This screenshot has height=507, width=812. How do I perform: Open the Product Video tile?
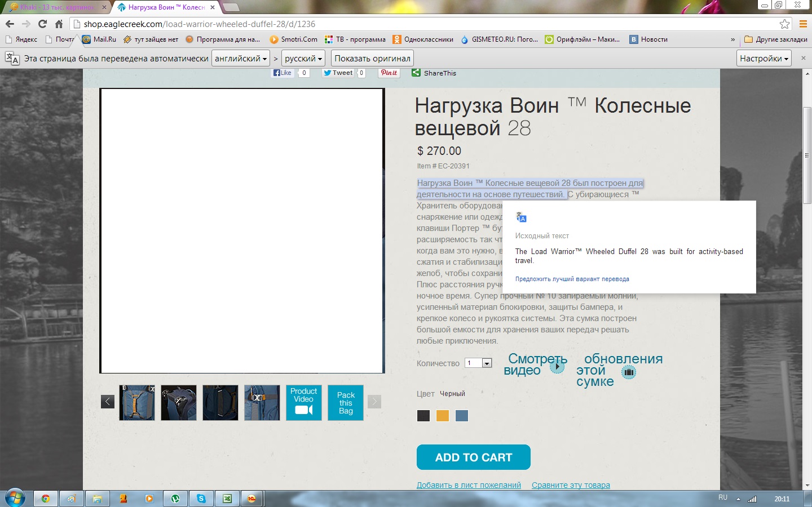pyautogui.click(x=304, y=403)
